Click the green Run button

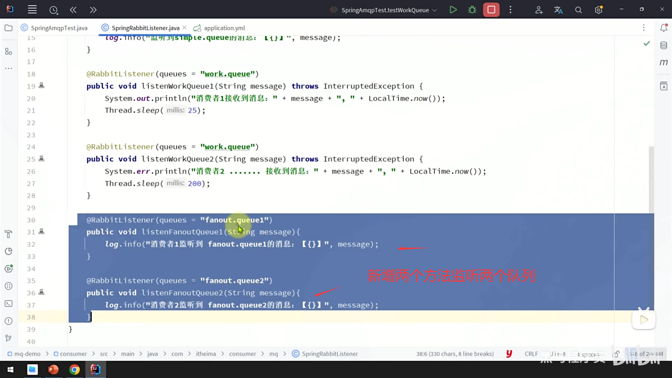click(453, 10)
